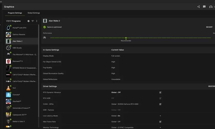Click the "DSR - Factors" setting label
This screenshot has height=129, width=215.
[x=49, y=110]
